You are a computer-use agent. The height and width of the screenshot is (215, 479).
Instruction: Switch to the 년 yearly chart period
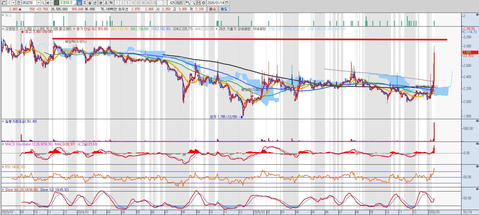(95, 3)
